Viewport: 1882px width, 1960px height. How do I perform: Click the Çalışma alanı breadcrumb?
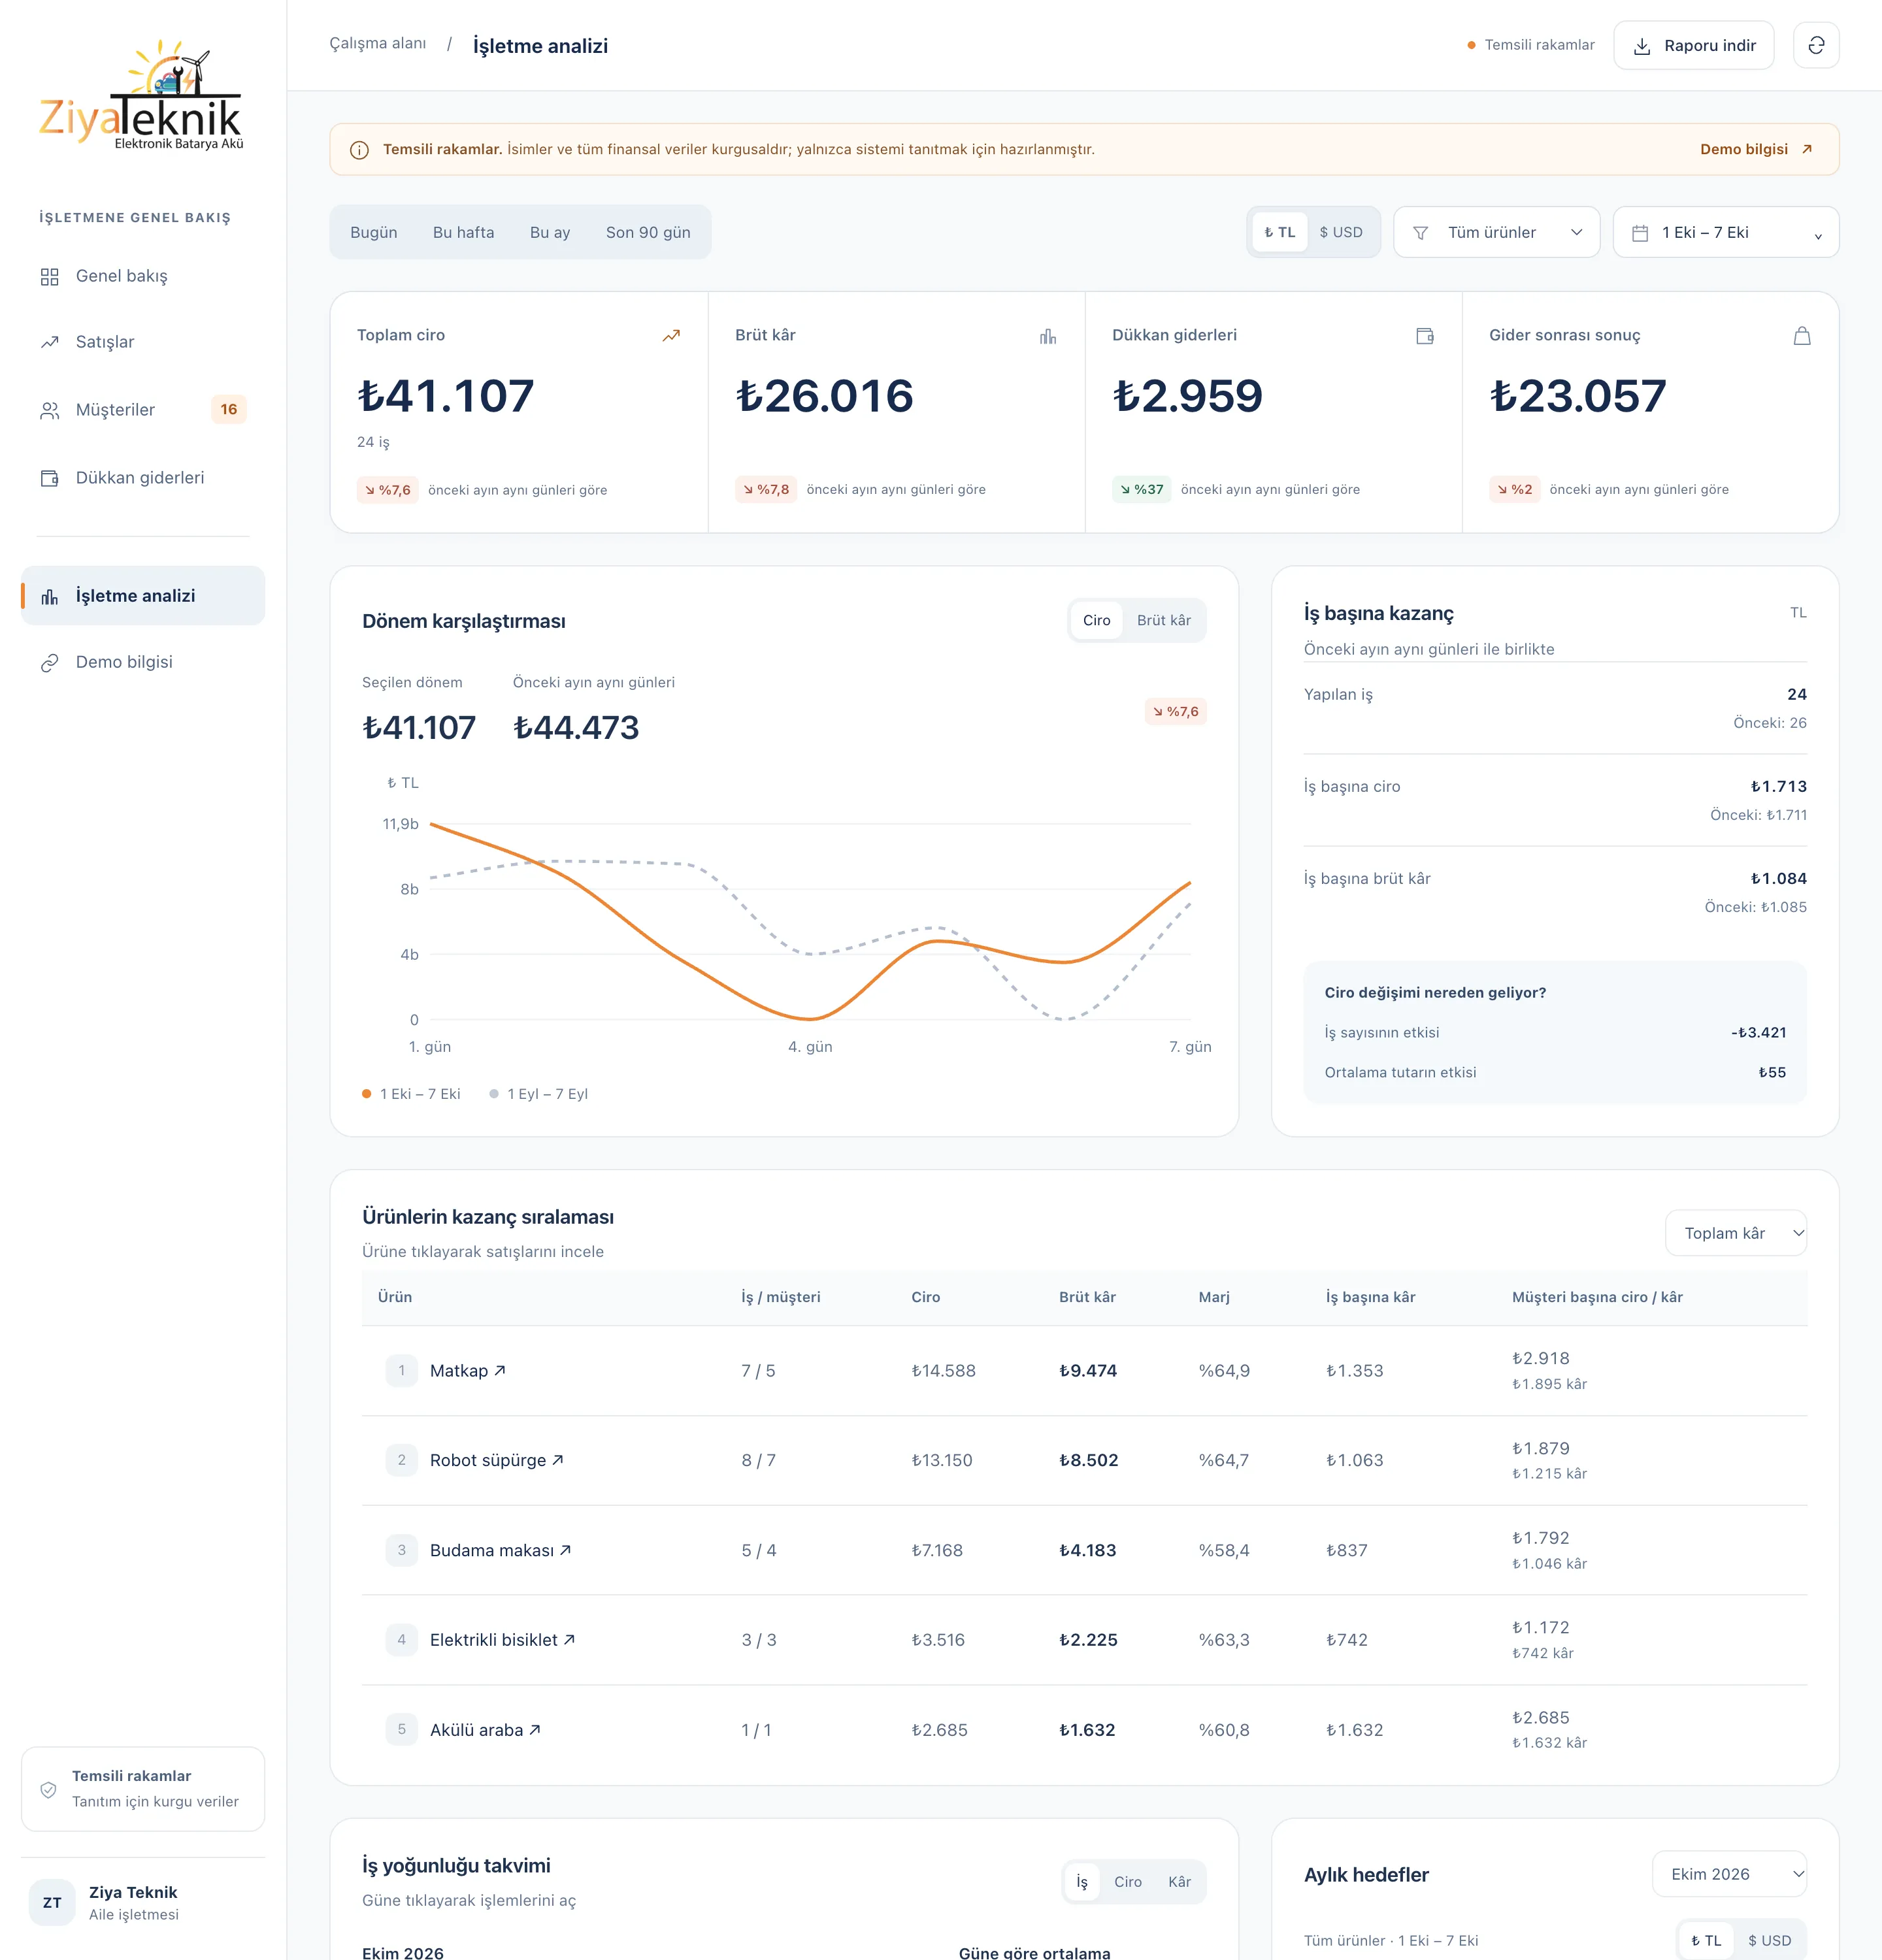(x=378, y=43)
